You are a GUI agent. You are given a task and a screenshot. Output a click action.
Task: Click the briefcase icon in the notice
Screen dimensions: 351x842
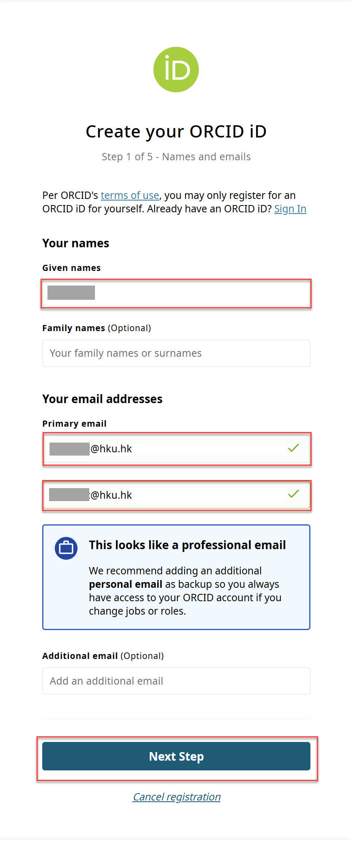66,548
